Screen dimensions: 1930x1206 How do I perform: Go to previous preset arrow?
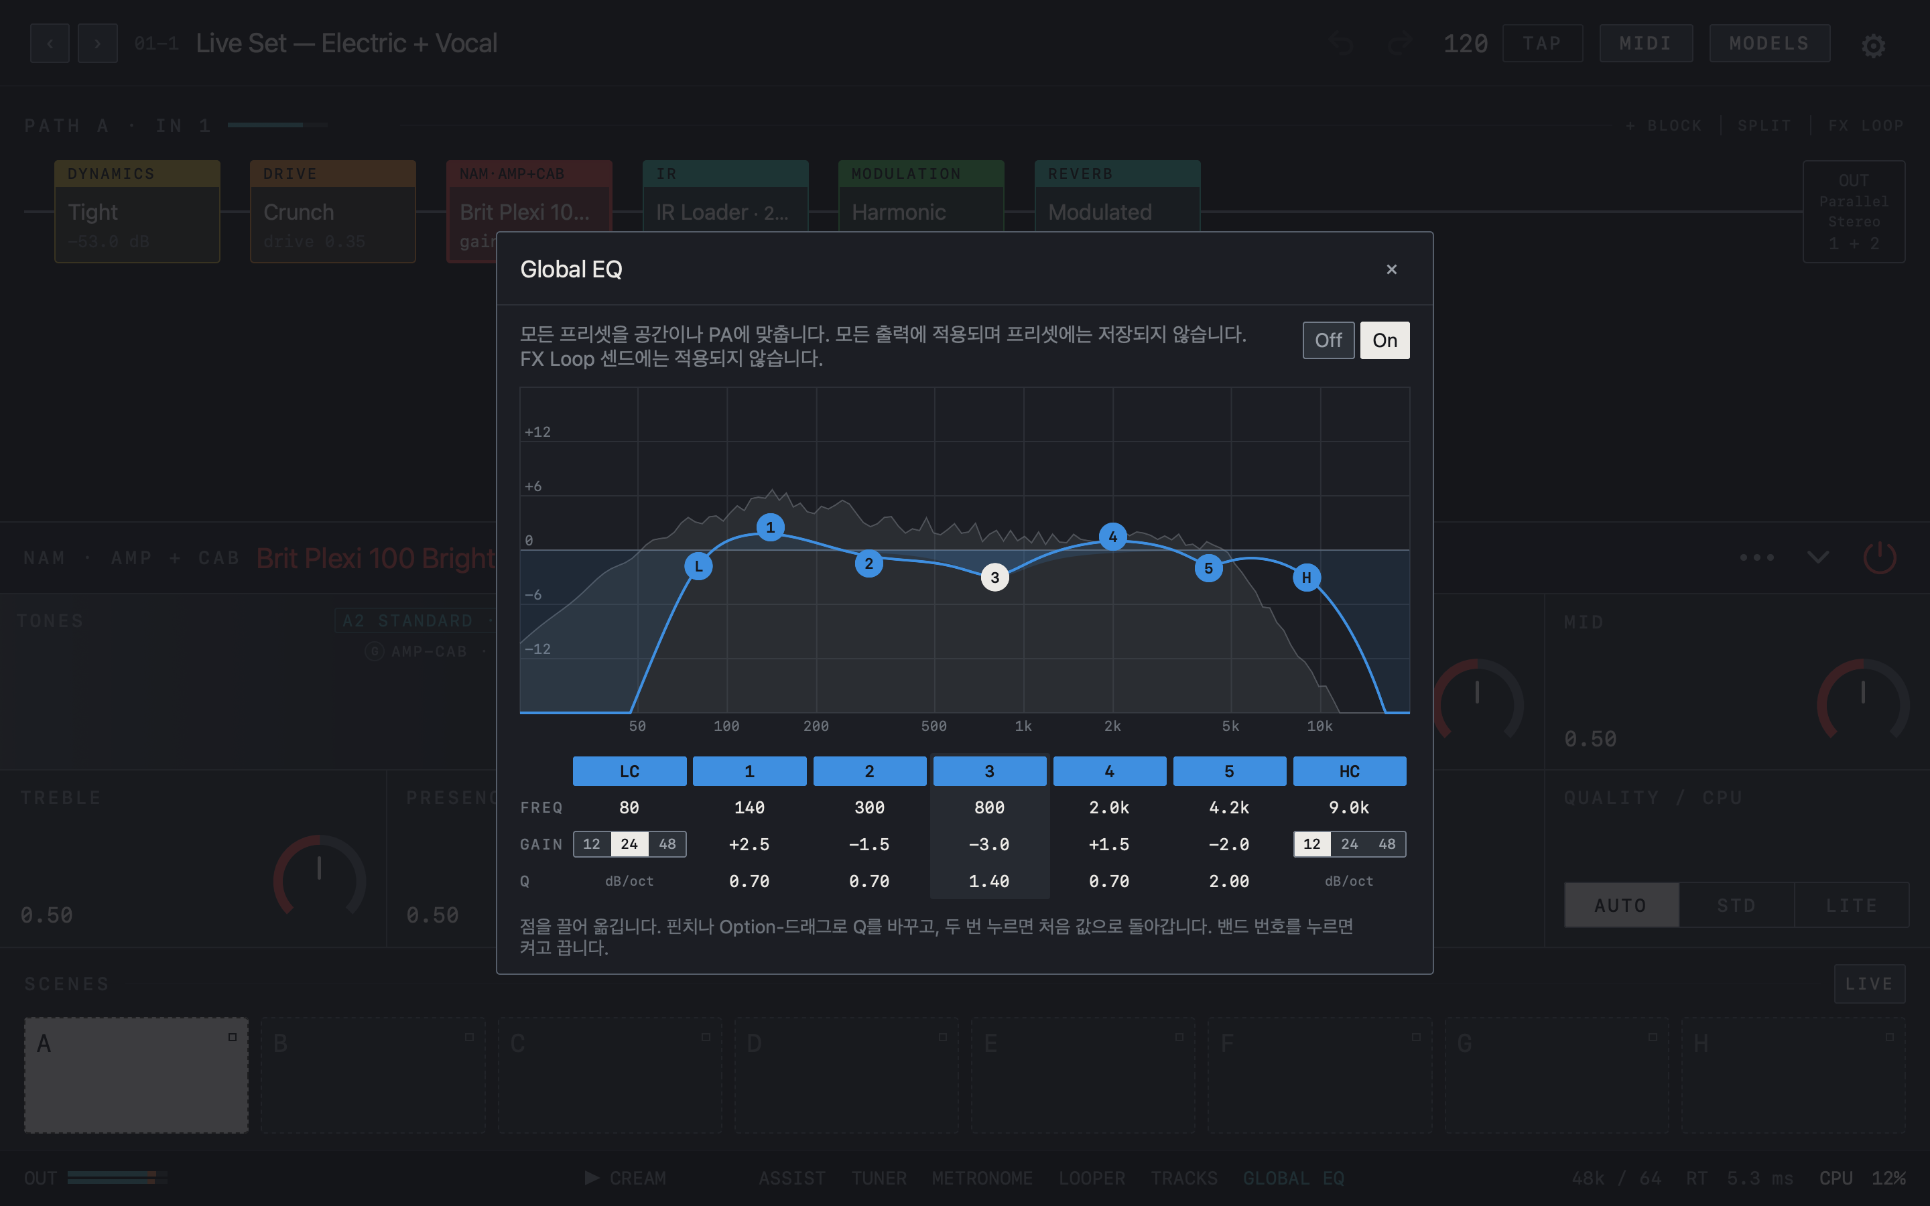(x=50, y=43)
